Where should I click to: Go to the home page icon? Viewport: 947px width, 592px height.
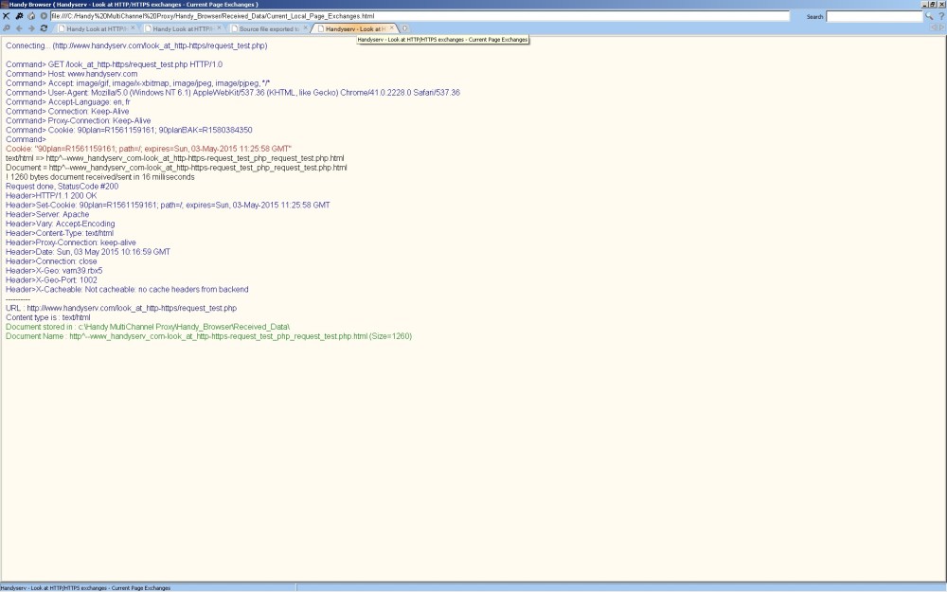[x=31, y=16]
